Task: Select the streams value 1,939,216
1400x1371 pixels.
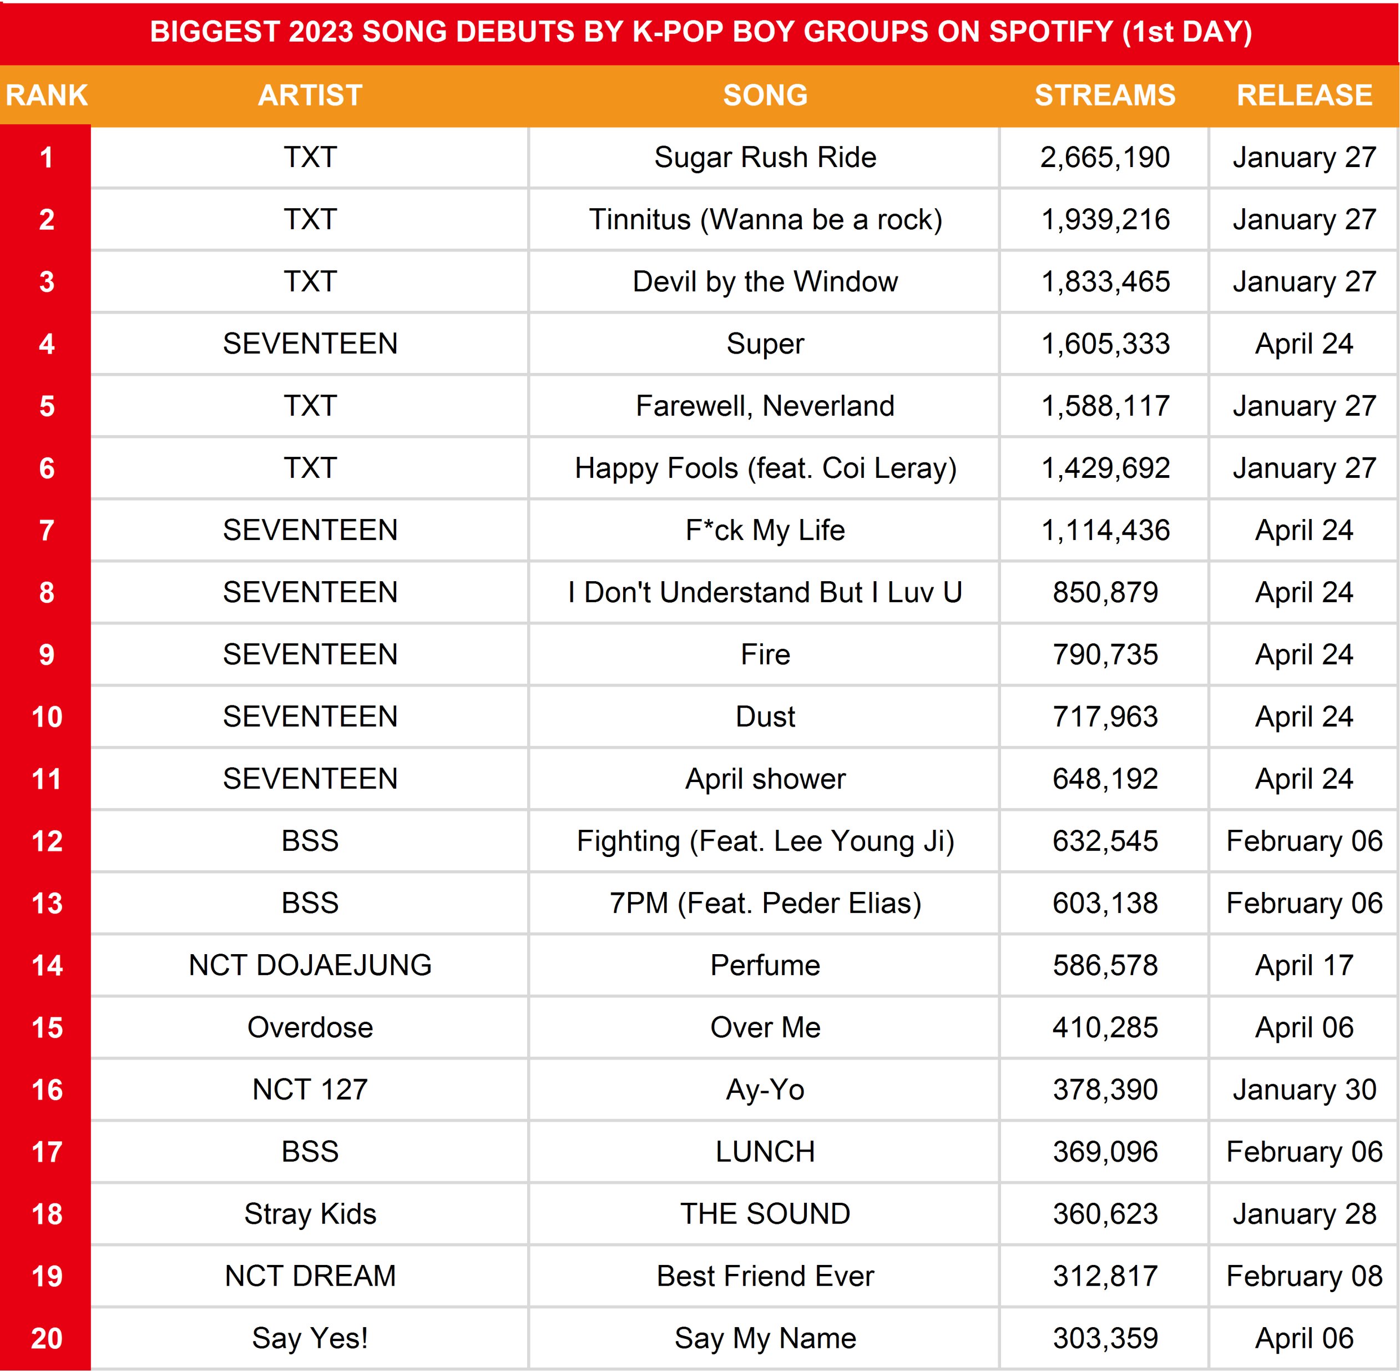Action: tap(1105, 220)
